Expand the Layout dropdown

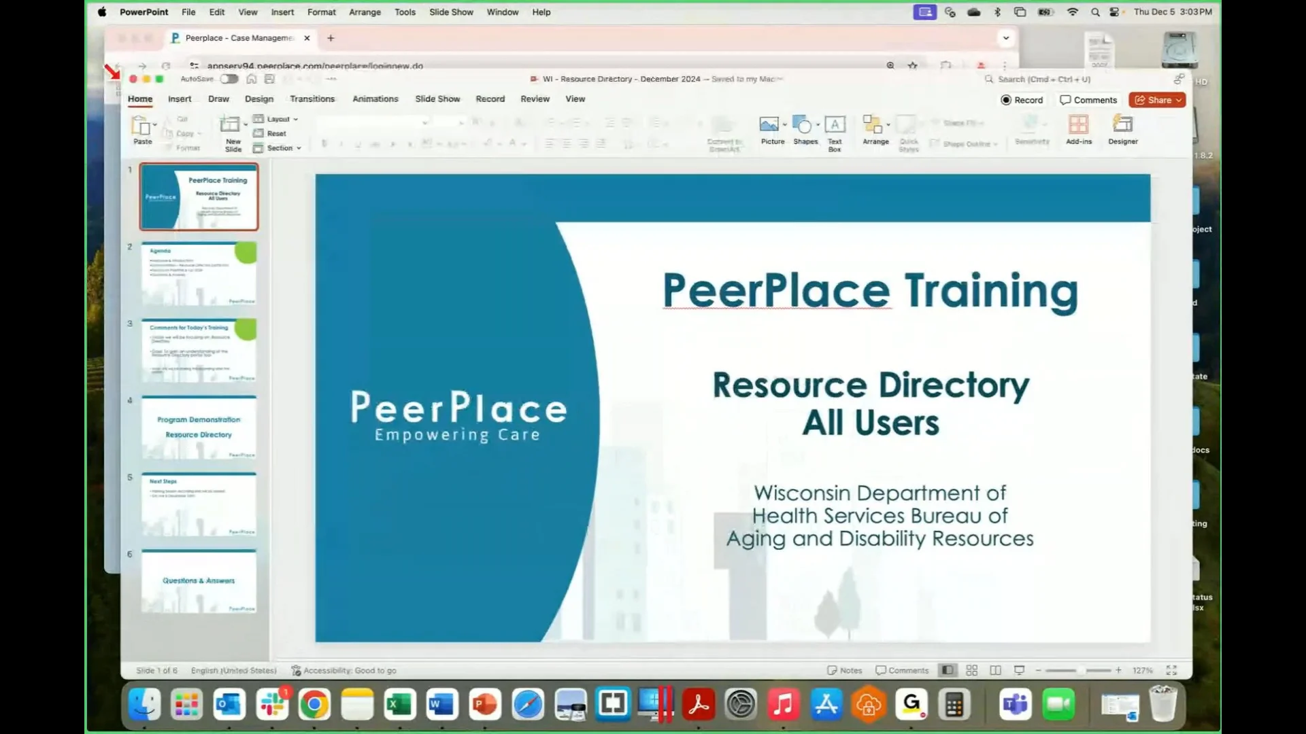pyautogui.click(x=276, y=119)
